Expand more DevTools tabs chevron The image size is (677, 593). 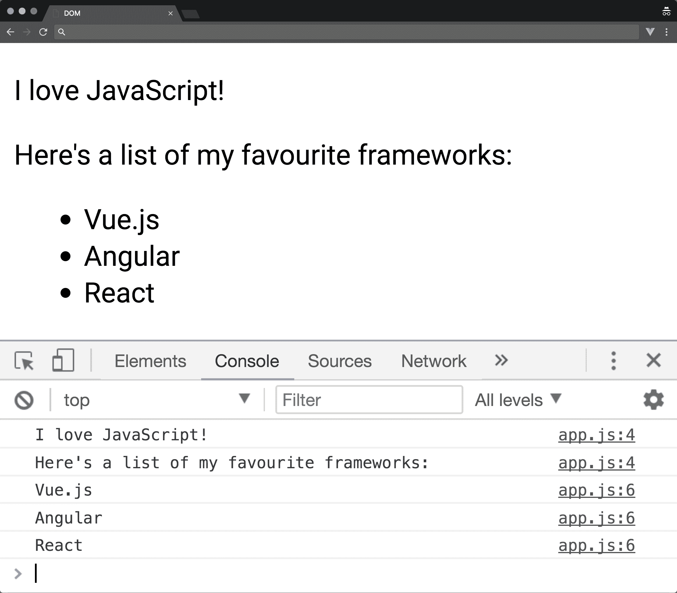(501, 360)
